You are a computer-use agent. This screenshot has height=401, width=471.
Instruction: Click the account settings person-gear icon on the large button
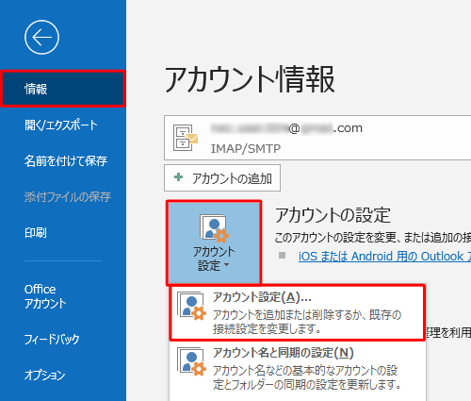point(214,228)
